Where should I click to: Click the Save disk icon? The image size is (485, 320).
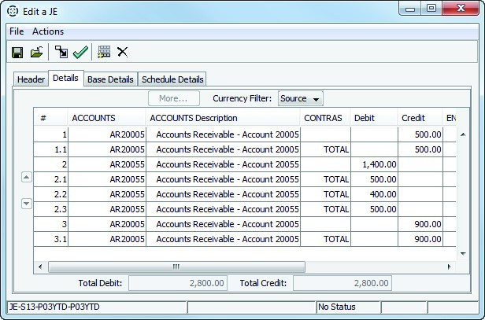point(17,53)
